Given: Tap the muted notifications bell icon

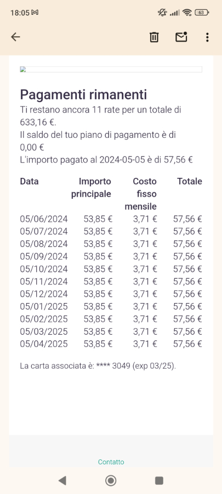Looking at the screenshot, I should (x=162, y=13).
